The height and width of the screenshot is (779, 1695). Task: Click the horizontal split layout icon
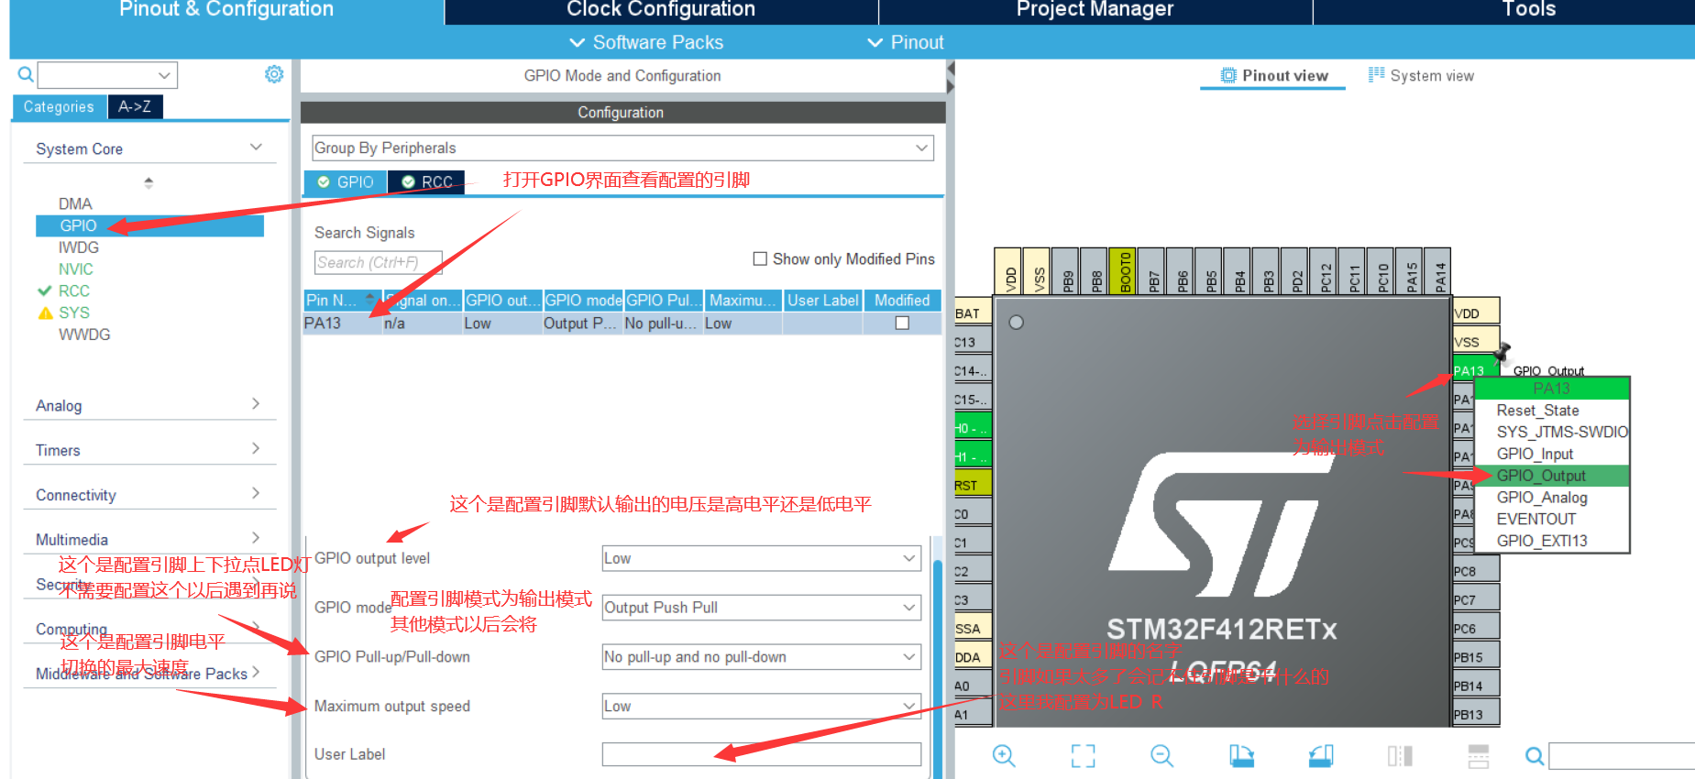[x=1478, y=755]
